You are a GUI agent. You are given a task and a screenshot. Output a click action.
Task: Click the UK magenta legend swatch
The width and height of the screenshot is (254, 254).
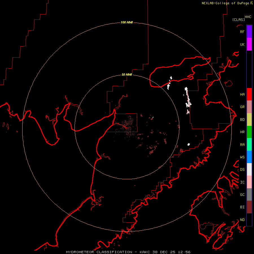pos(249,44)
